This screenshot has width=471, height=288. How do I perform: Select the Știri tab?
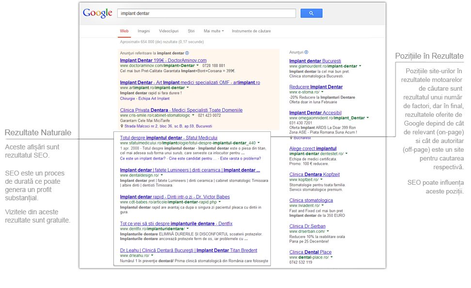pos(191,31)
